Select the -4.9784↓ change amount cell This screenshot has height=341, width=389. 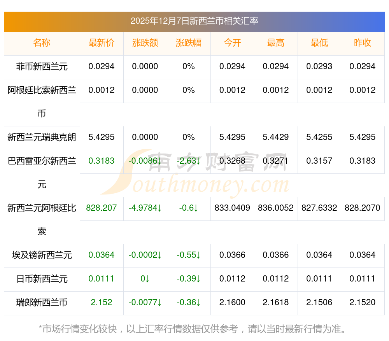[145, 208]
